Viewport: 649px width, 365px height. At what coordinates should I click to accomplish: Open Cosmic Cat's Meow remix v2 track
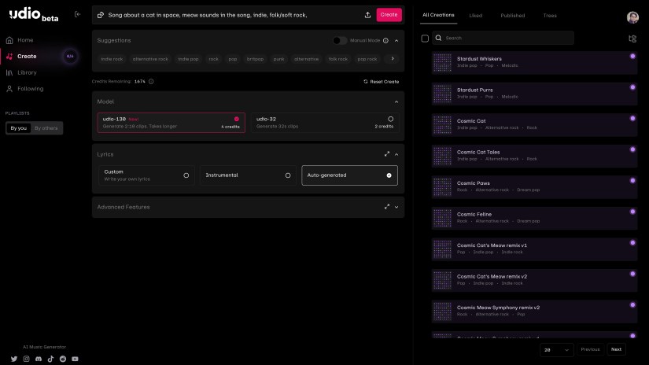pyautogui.click(x=534, y=280)
